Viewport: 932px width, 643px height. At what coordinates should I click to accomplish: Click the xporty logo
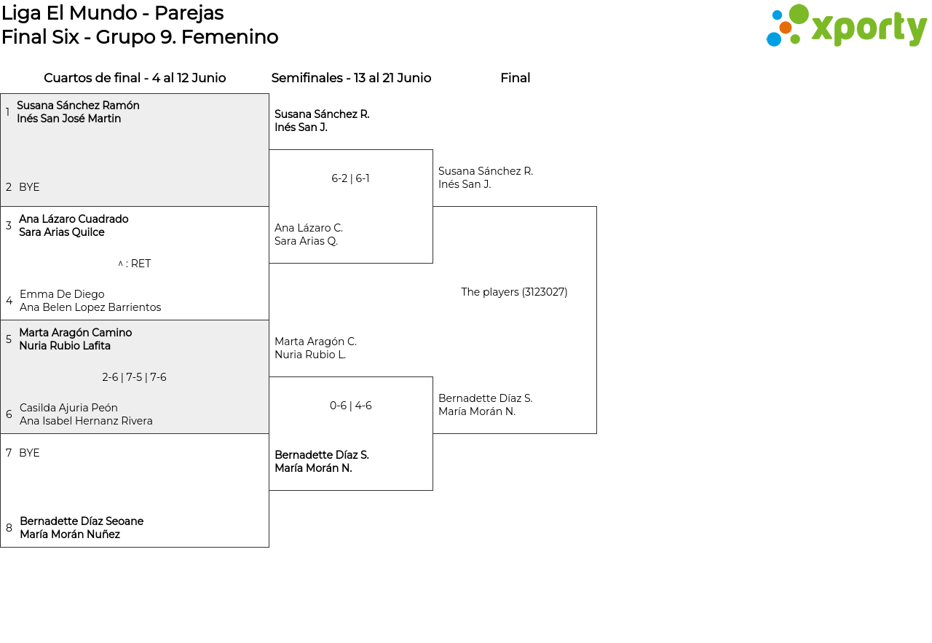(846, 26)
